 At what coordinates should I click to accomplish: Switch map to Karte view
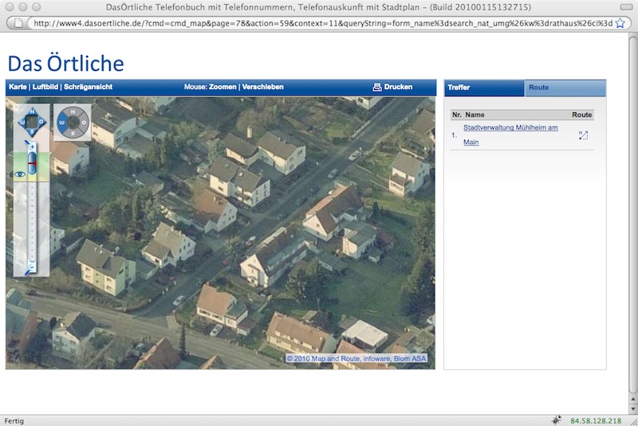pyautogui.click(x=18, y=87)
